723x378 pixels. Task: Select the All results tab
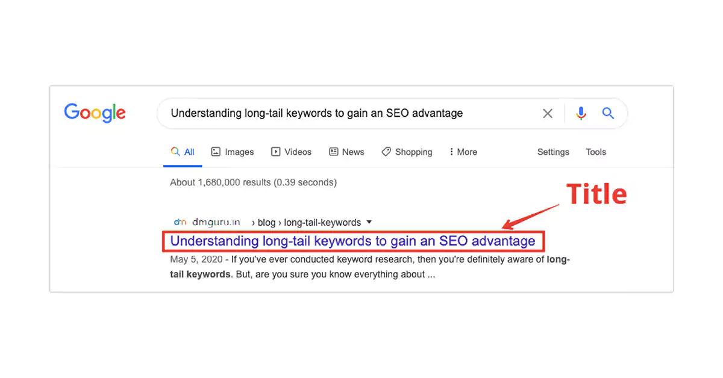point(183,152)
